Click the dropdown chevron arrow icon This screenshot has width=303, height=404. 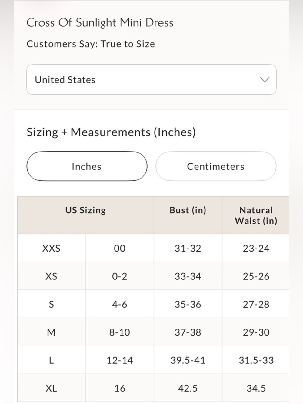[x=265, y=80]
